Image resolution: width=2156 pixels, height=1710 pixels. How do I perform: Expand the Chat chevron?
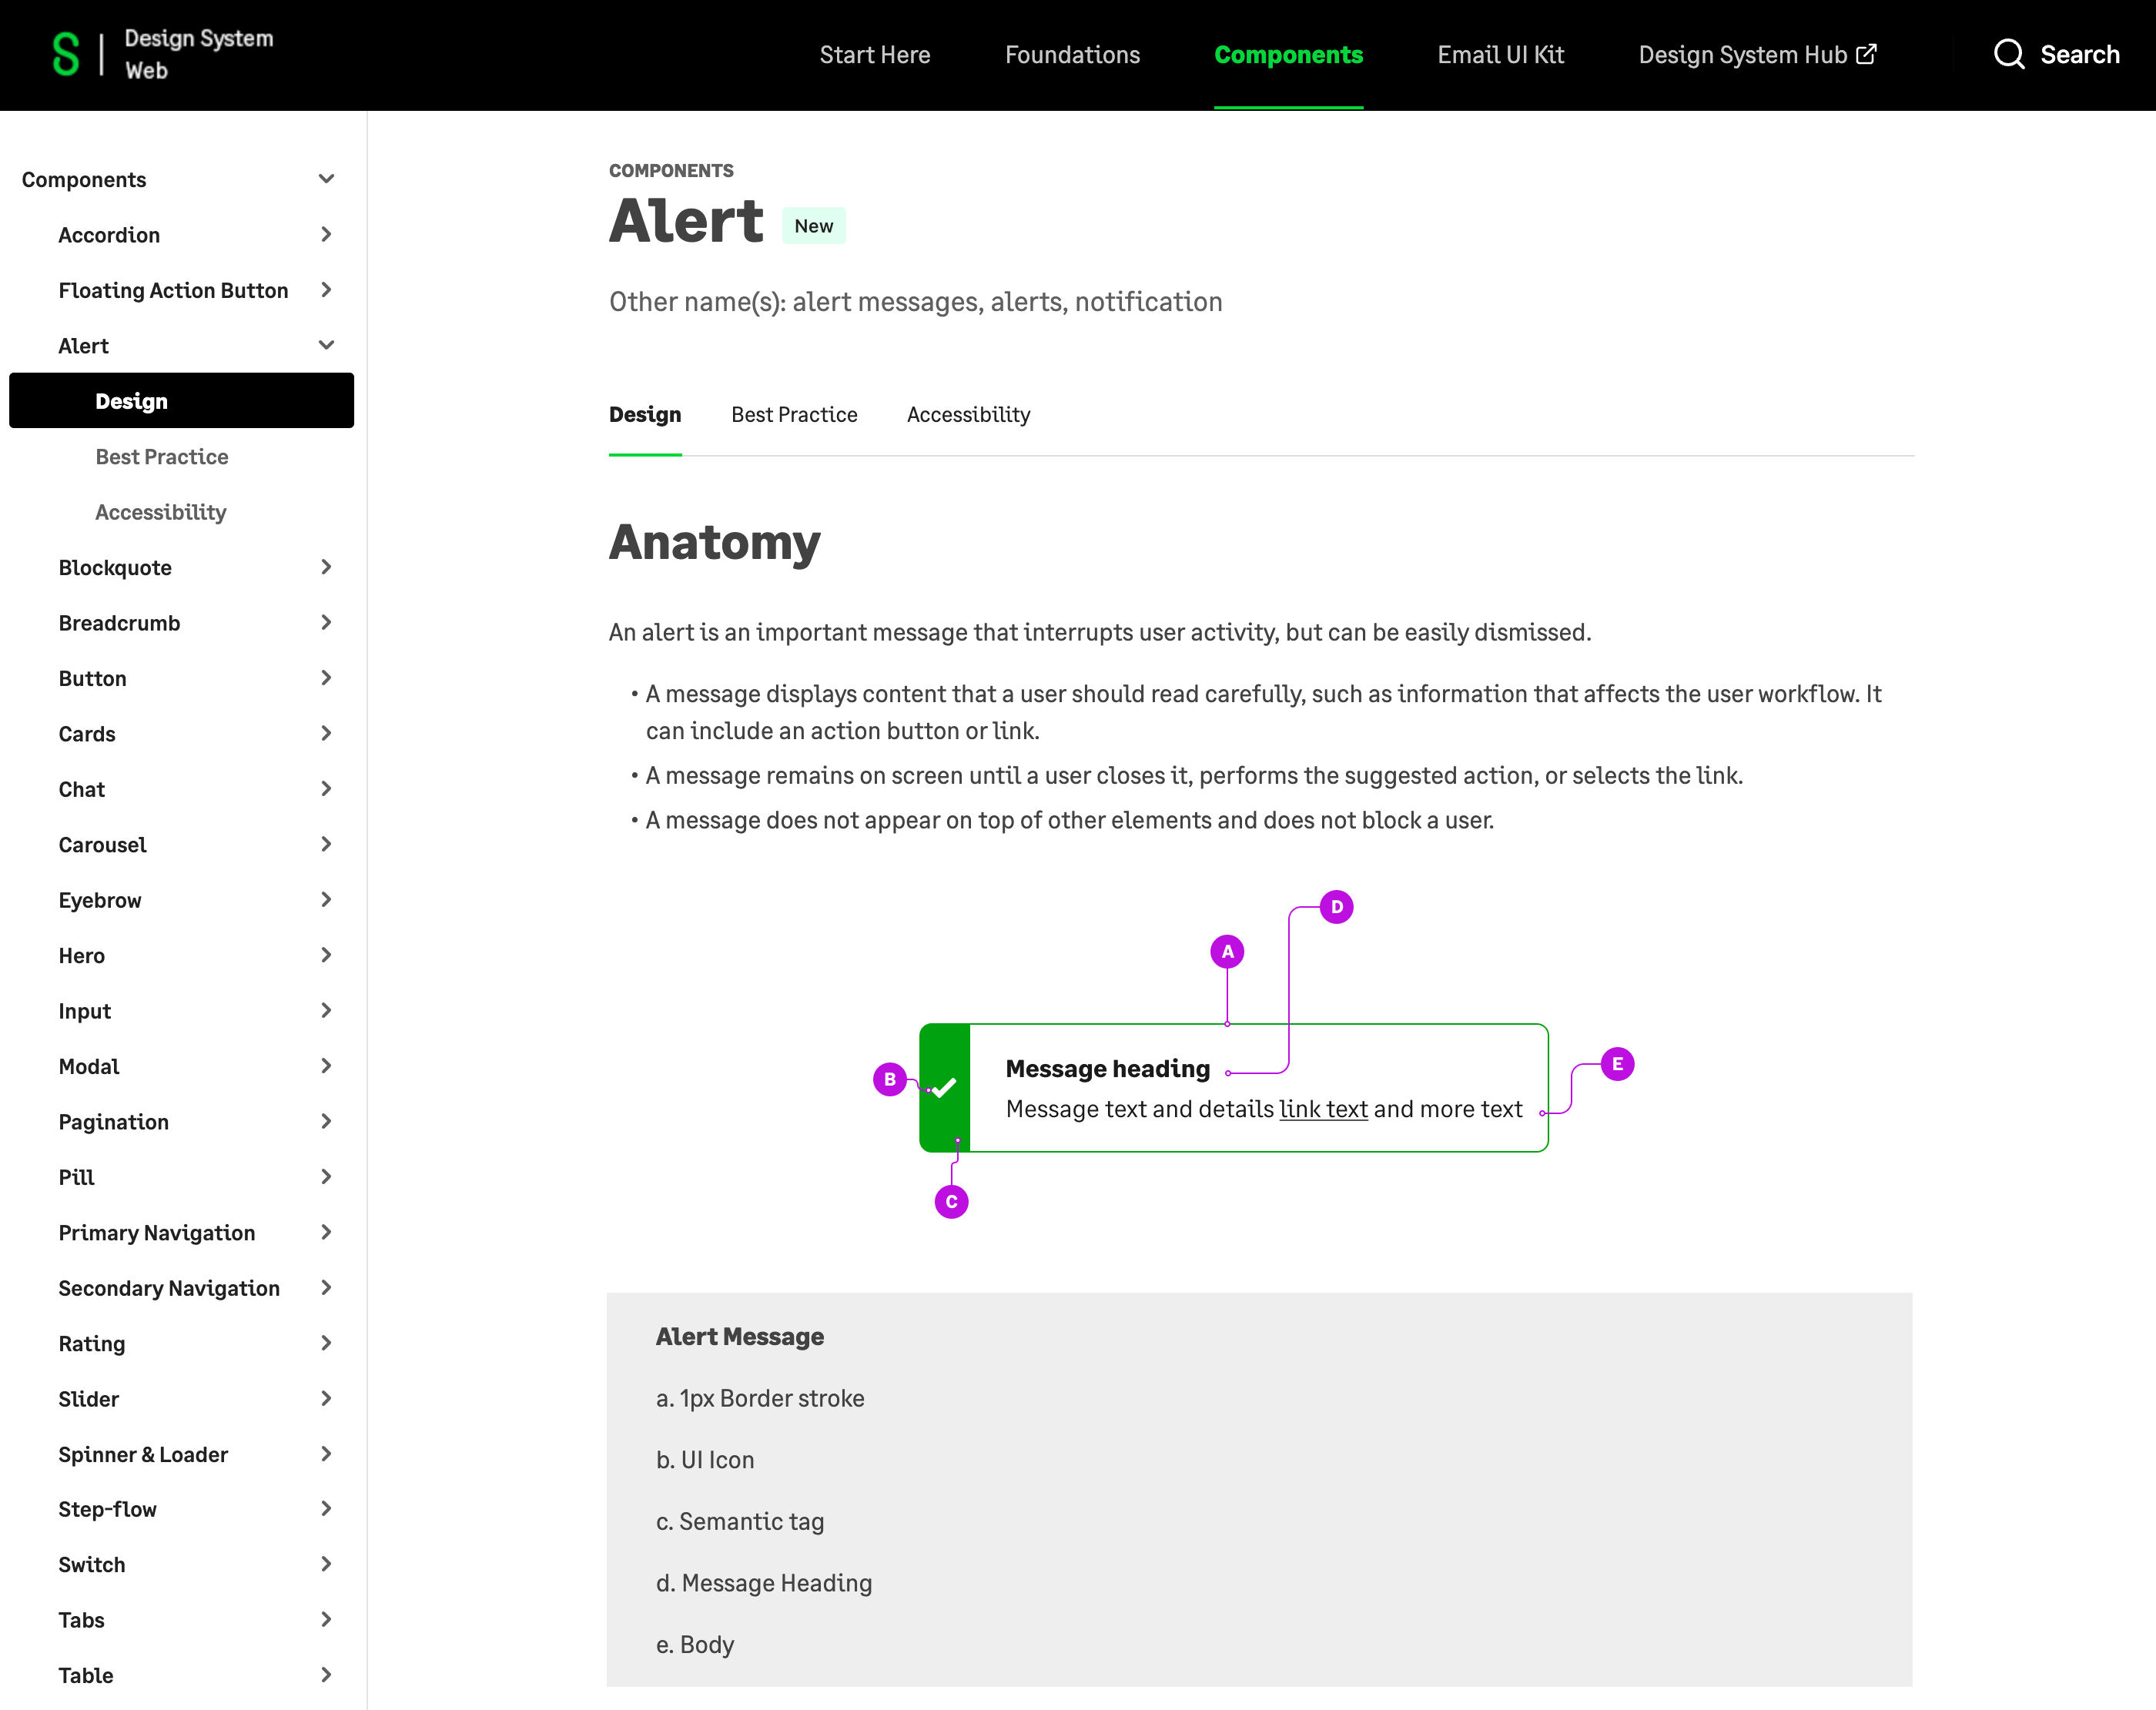click(x=326, y=789)
